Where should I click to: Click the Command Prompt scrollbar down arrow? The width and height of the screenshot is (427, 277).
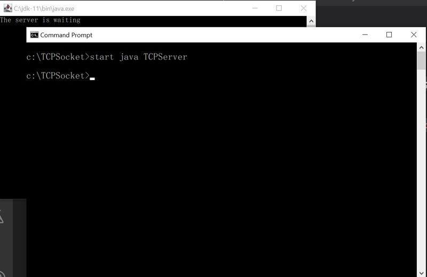coord(422,272)
